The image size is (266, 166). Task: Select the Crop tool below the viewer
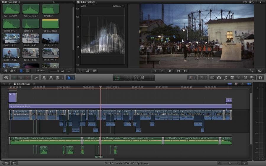87,71
